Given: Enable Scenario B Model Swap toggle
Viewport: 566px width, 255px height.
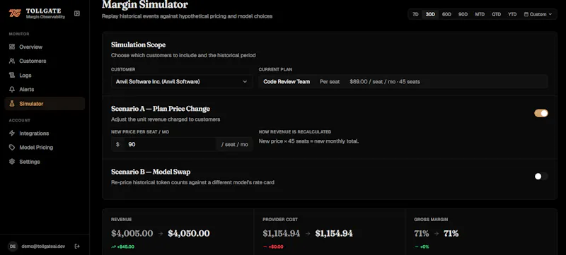Looking at the screenshot, I should [x=541, y=176].
